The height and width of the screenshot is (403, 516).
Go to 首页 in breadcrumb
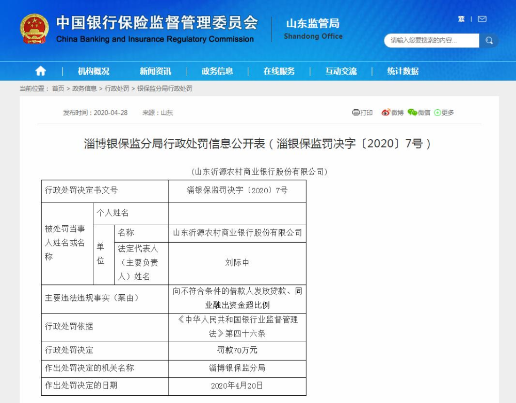(58, 89)
